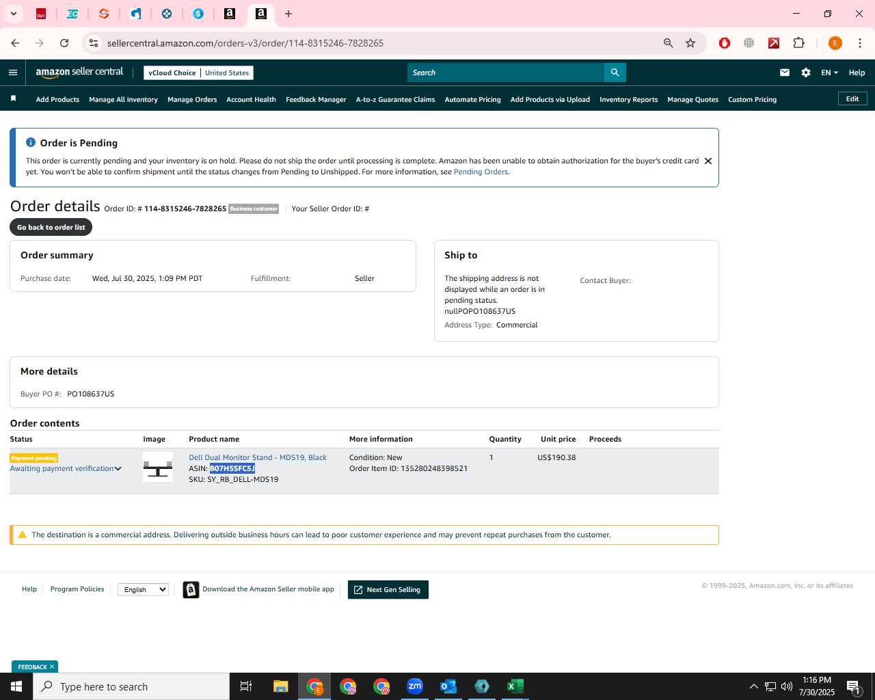Bookmark this page with the star icon

tap(690, 43)
